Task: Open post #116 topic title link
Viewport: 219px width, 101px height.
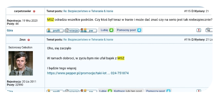Action: click(88, 40)
